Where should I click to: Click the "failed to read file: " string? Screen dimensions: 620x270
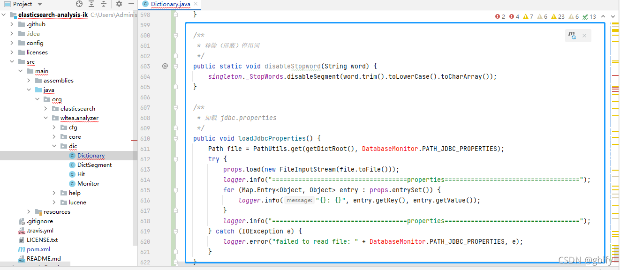pyautogui.click(x=315, y=241)
